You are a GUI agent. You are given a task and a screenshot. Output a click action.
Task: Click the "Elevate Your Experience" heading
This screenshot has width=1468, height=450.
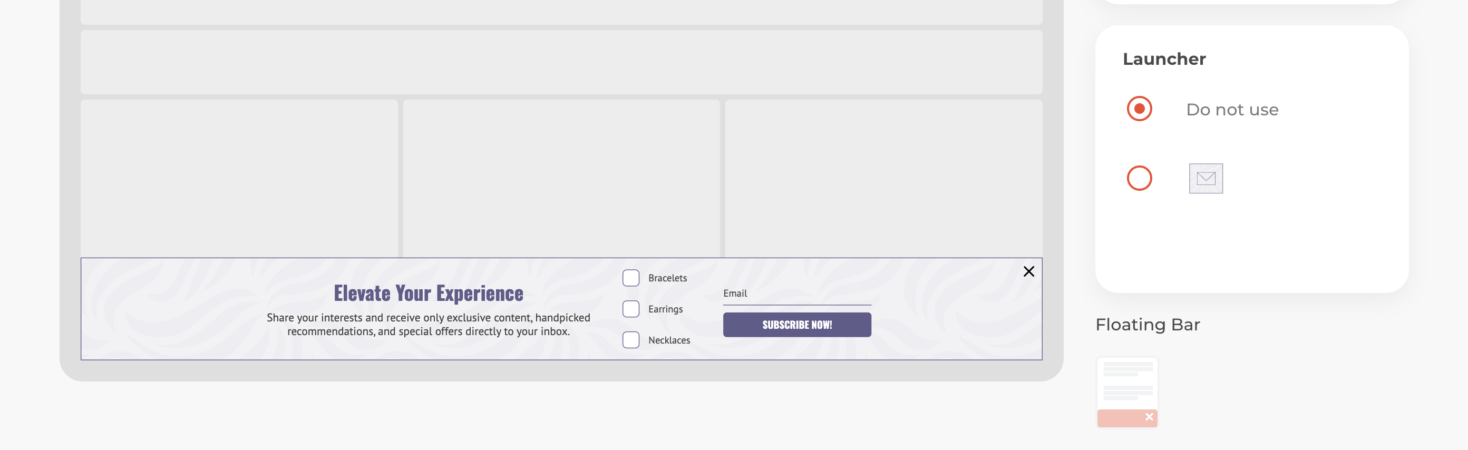428,294
